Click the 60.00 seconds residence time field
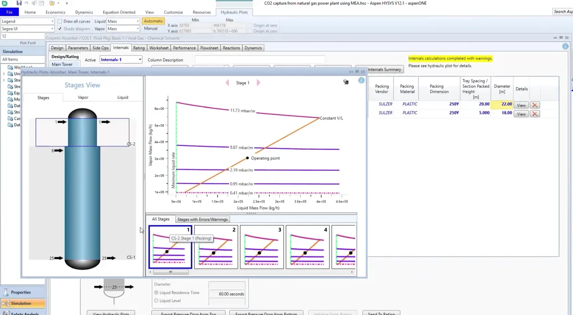The width and height of the screenshot is (573, 315). pyautogui.click(x=227, y=294)
